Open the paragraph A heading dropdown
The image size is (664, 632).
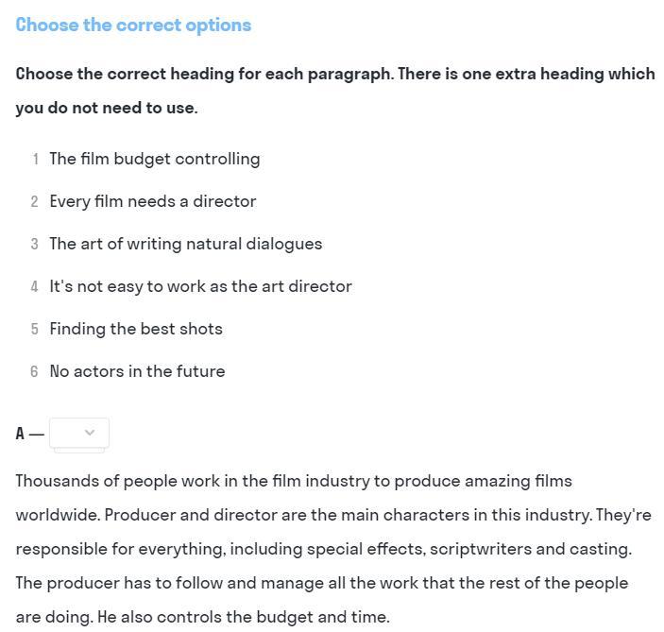click(x=79, y=433)
